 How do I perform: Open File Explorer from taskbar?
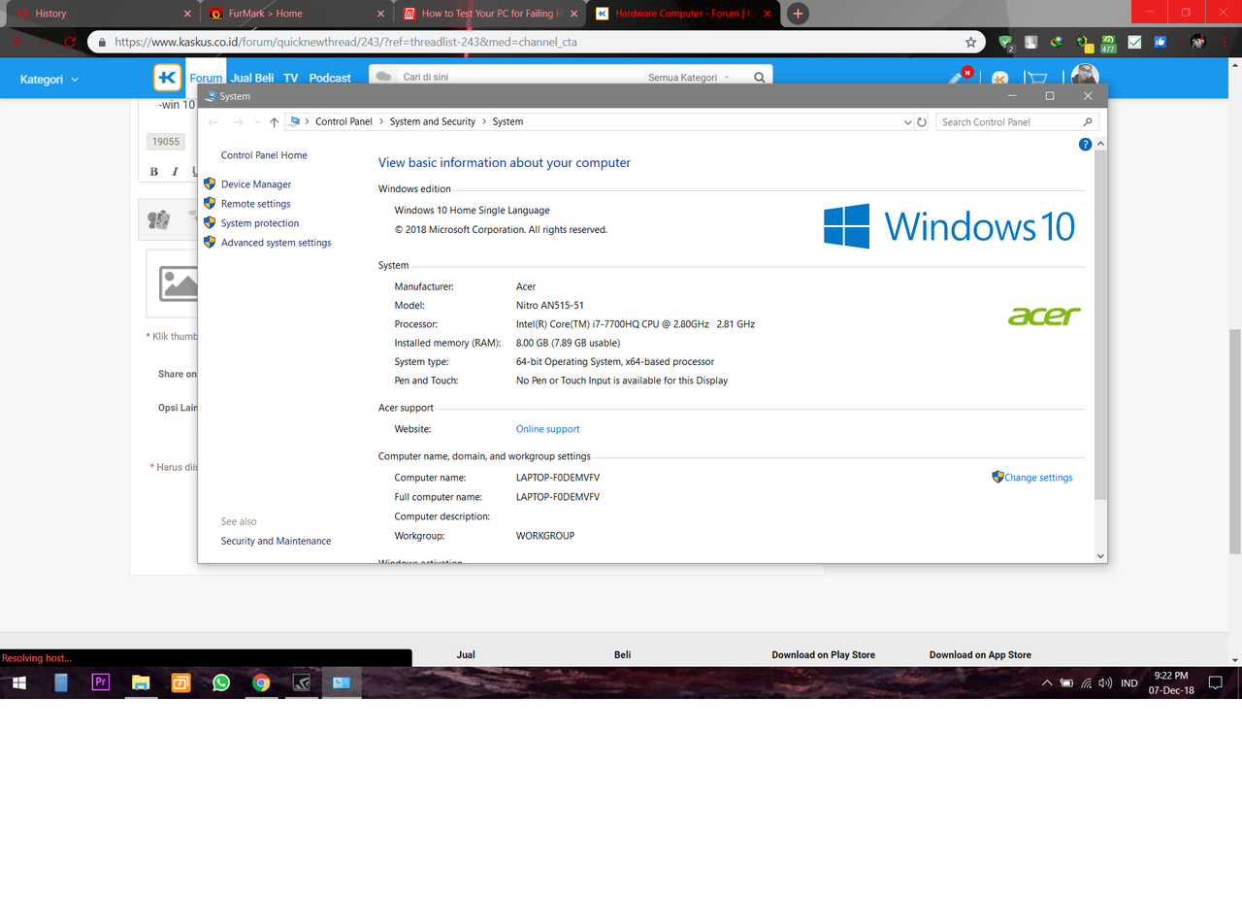141,683
